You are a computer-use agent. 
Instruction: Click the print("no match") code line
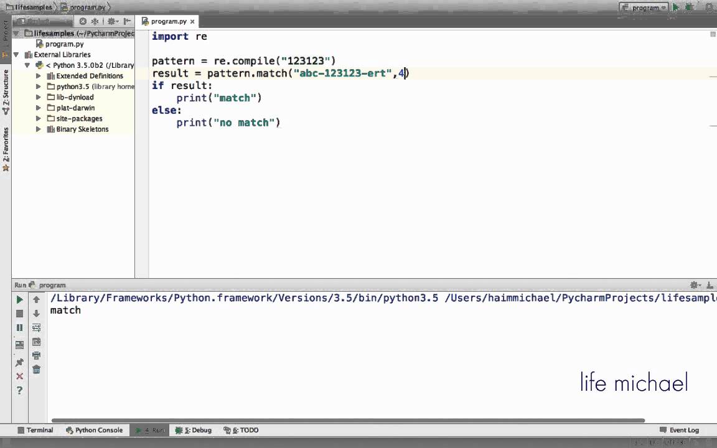coord(228,123)
